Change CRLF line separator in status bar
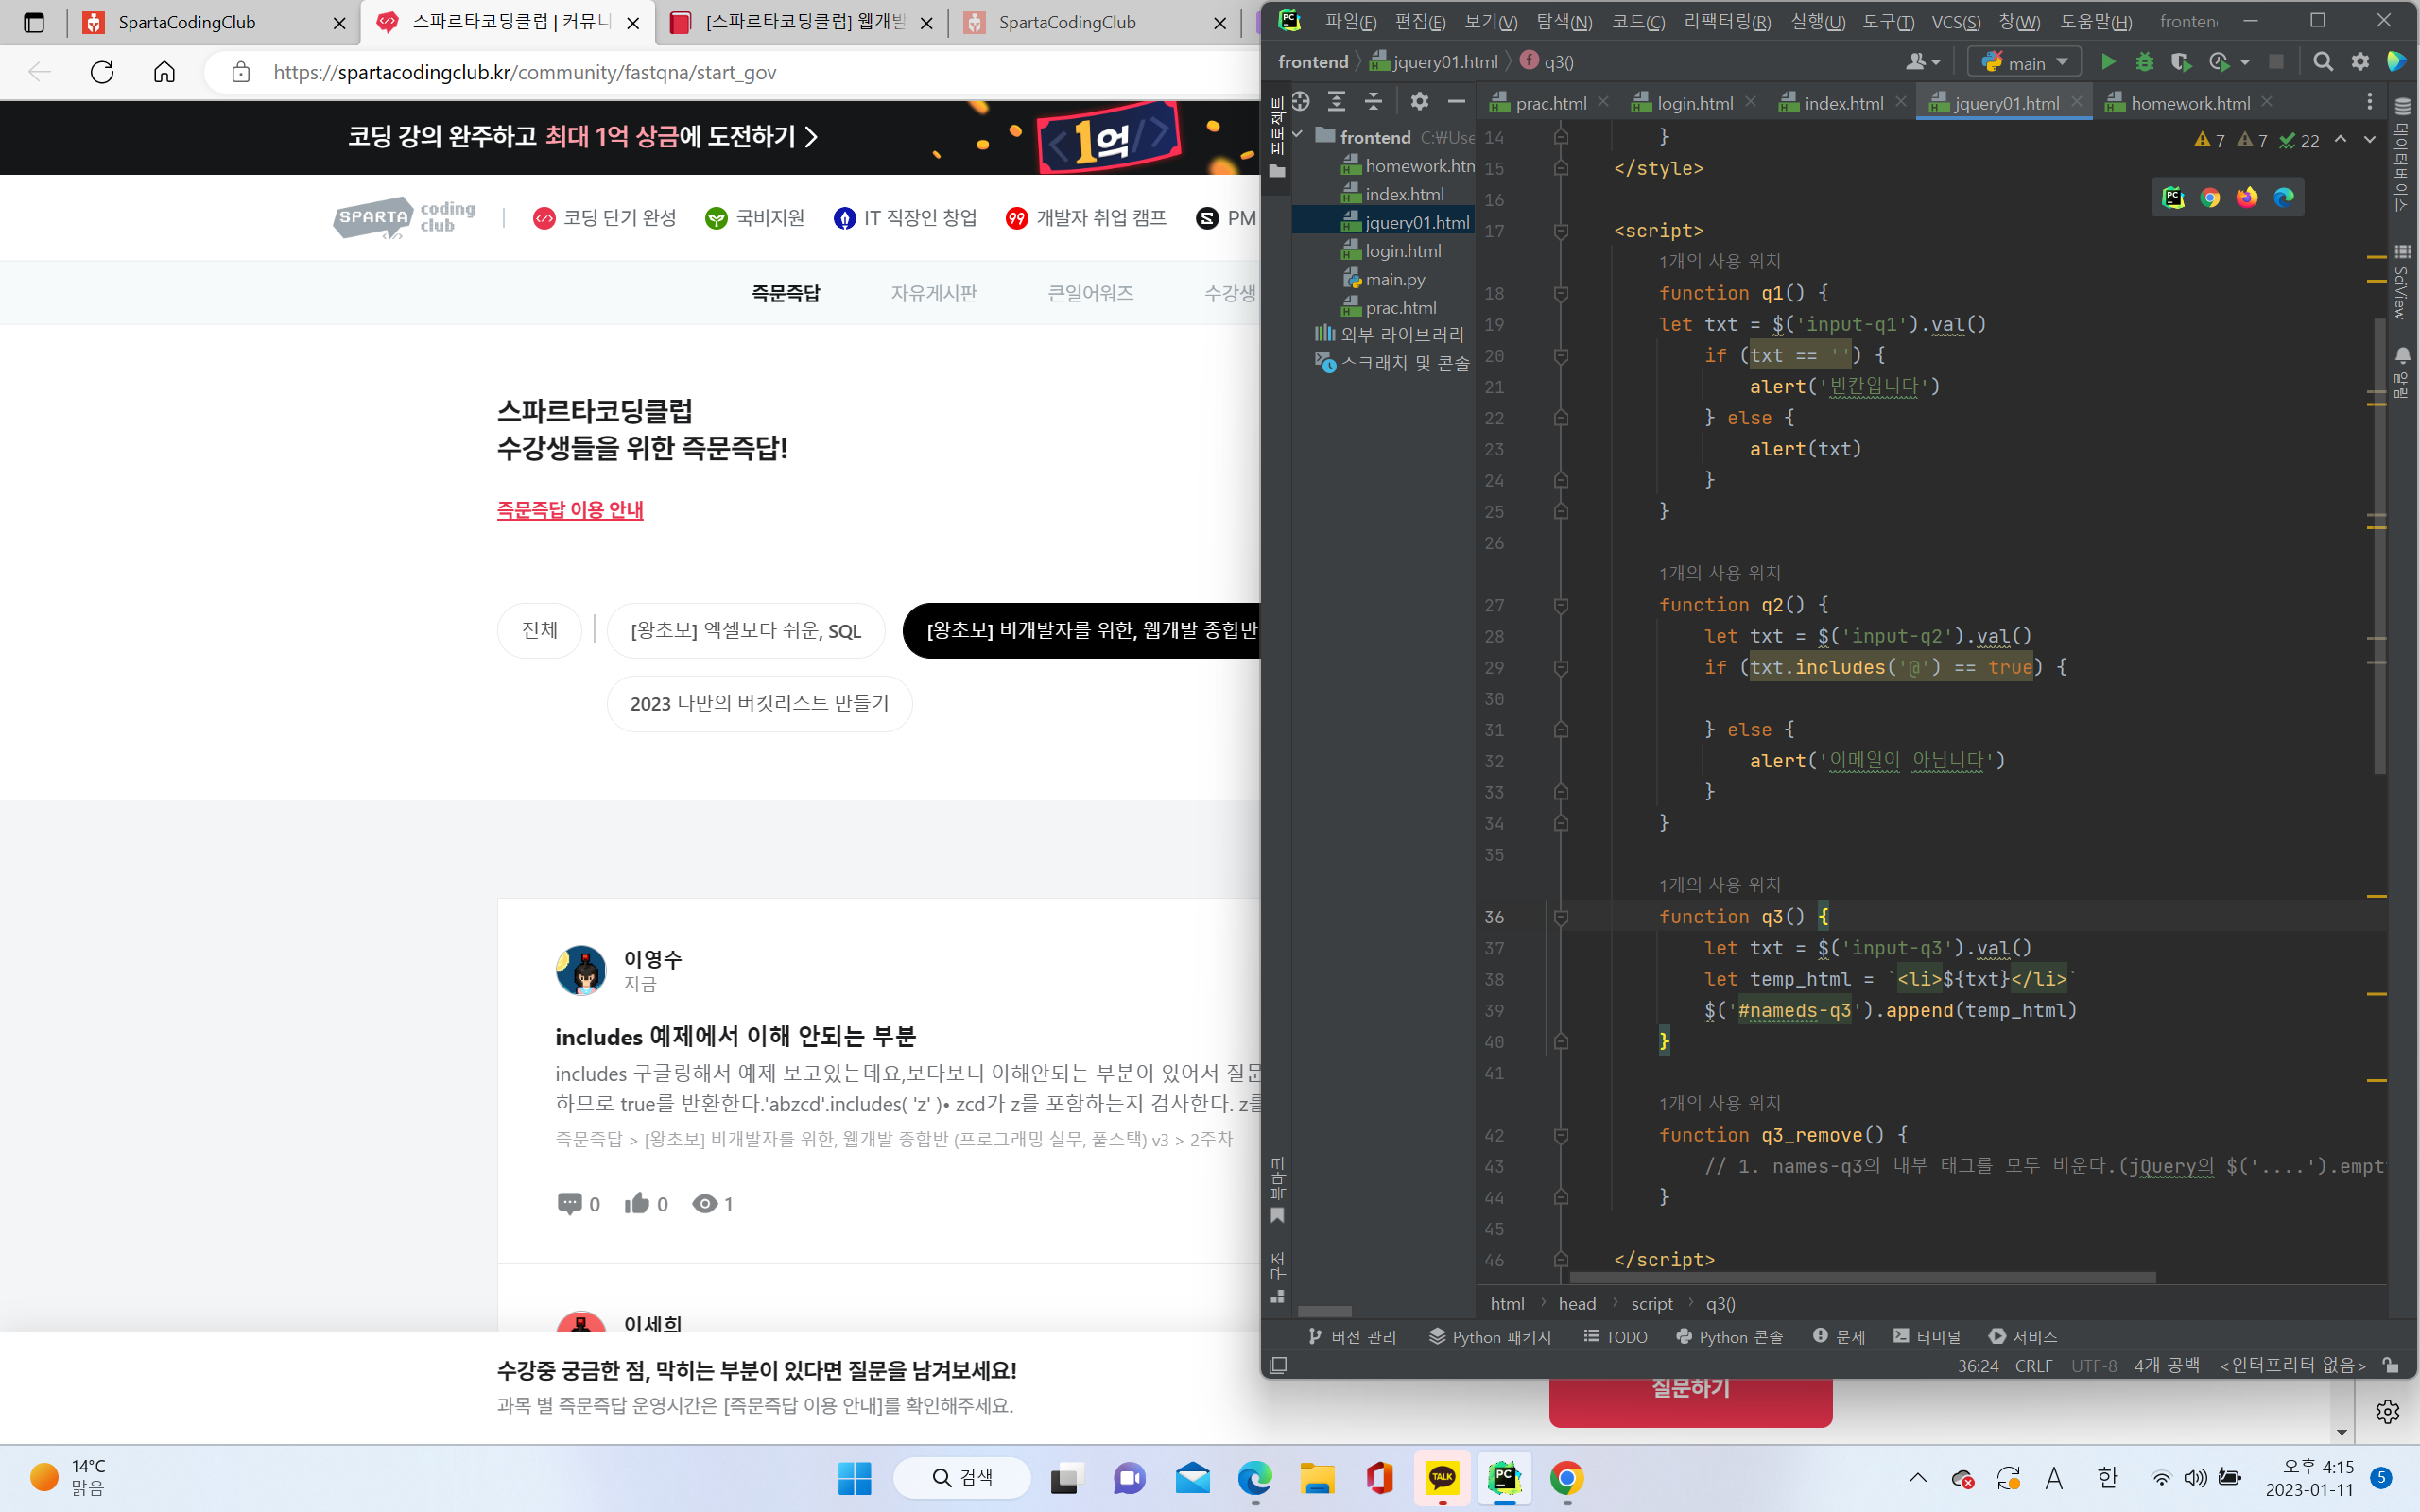This screenshot has height=1512, width=2420. (2033, 1365)
